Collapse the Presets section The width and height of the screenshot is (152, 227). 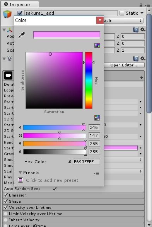coord(20,173)
